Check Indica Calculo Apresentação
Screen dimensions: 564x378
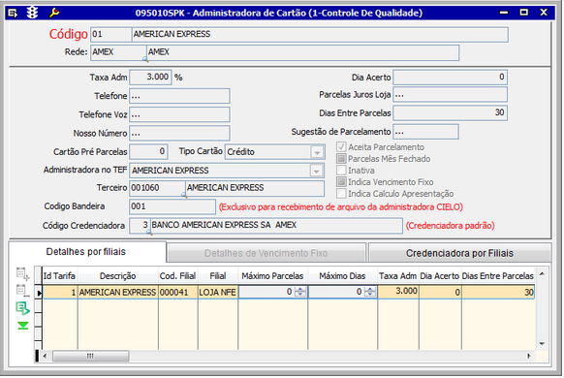(x=341, y=193)
